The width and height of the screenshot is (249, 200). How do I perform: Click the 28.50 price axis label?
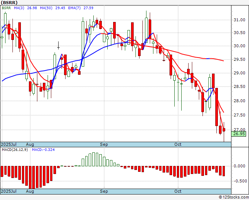pyautogui.click(x=239, y=86)
